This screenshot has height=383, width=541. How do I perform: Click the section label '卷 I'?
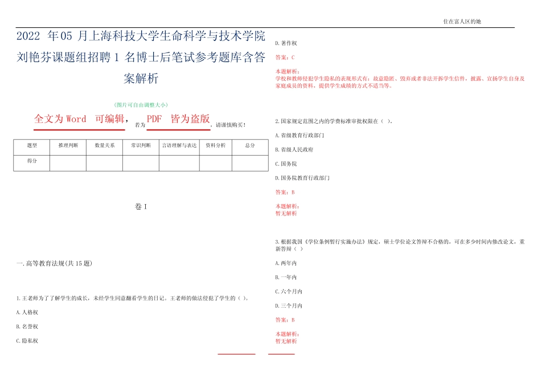coord(141,206)
